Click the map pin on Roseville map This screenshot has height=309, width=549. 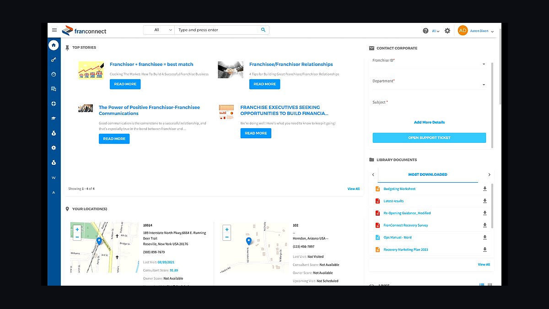(x=99, y=241)
